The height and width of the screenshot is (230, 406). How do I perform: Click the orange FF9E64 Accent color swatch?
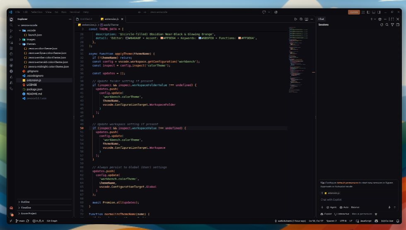[x=162, y=38]
